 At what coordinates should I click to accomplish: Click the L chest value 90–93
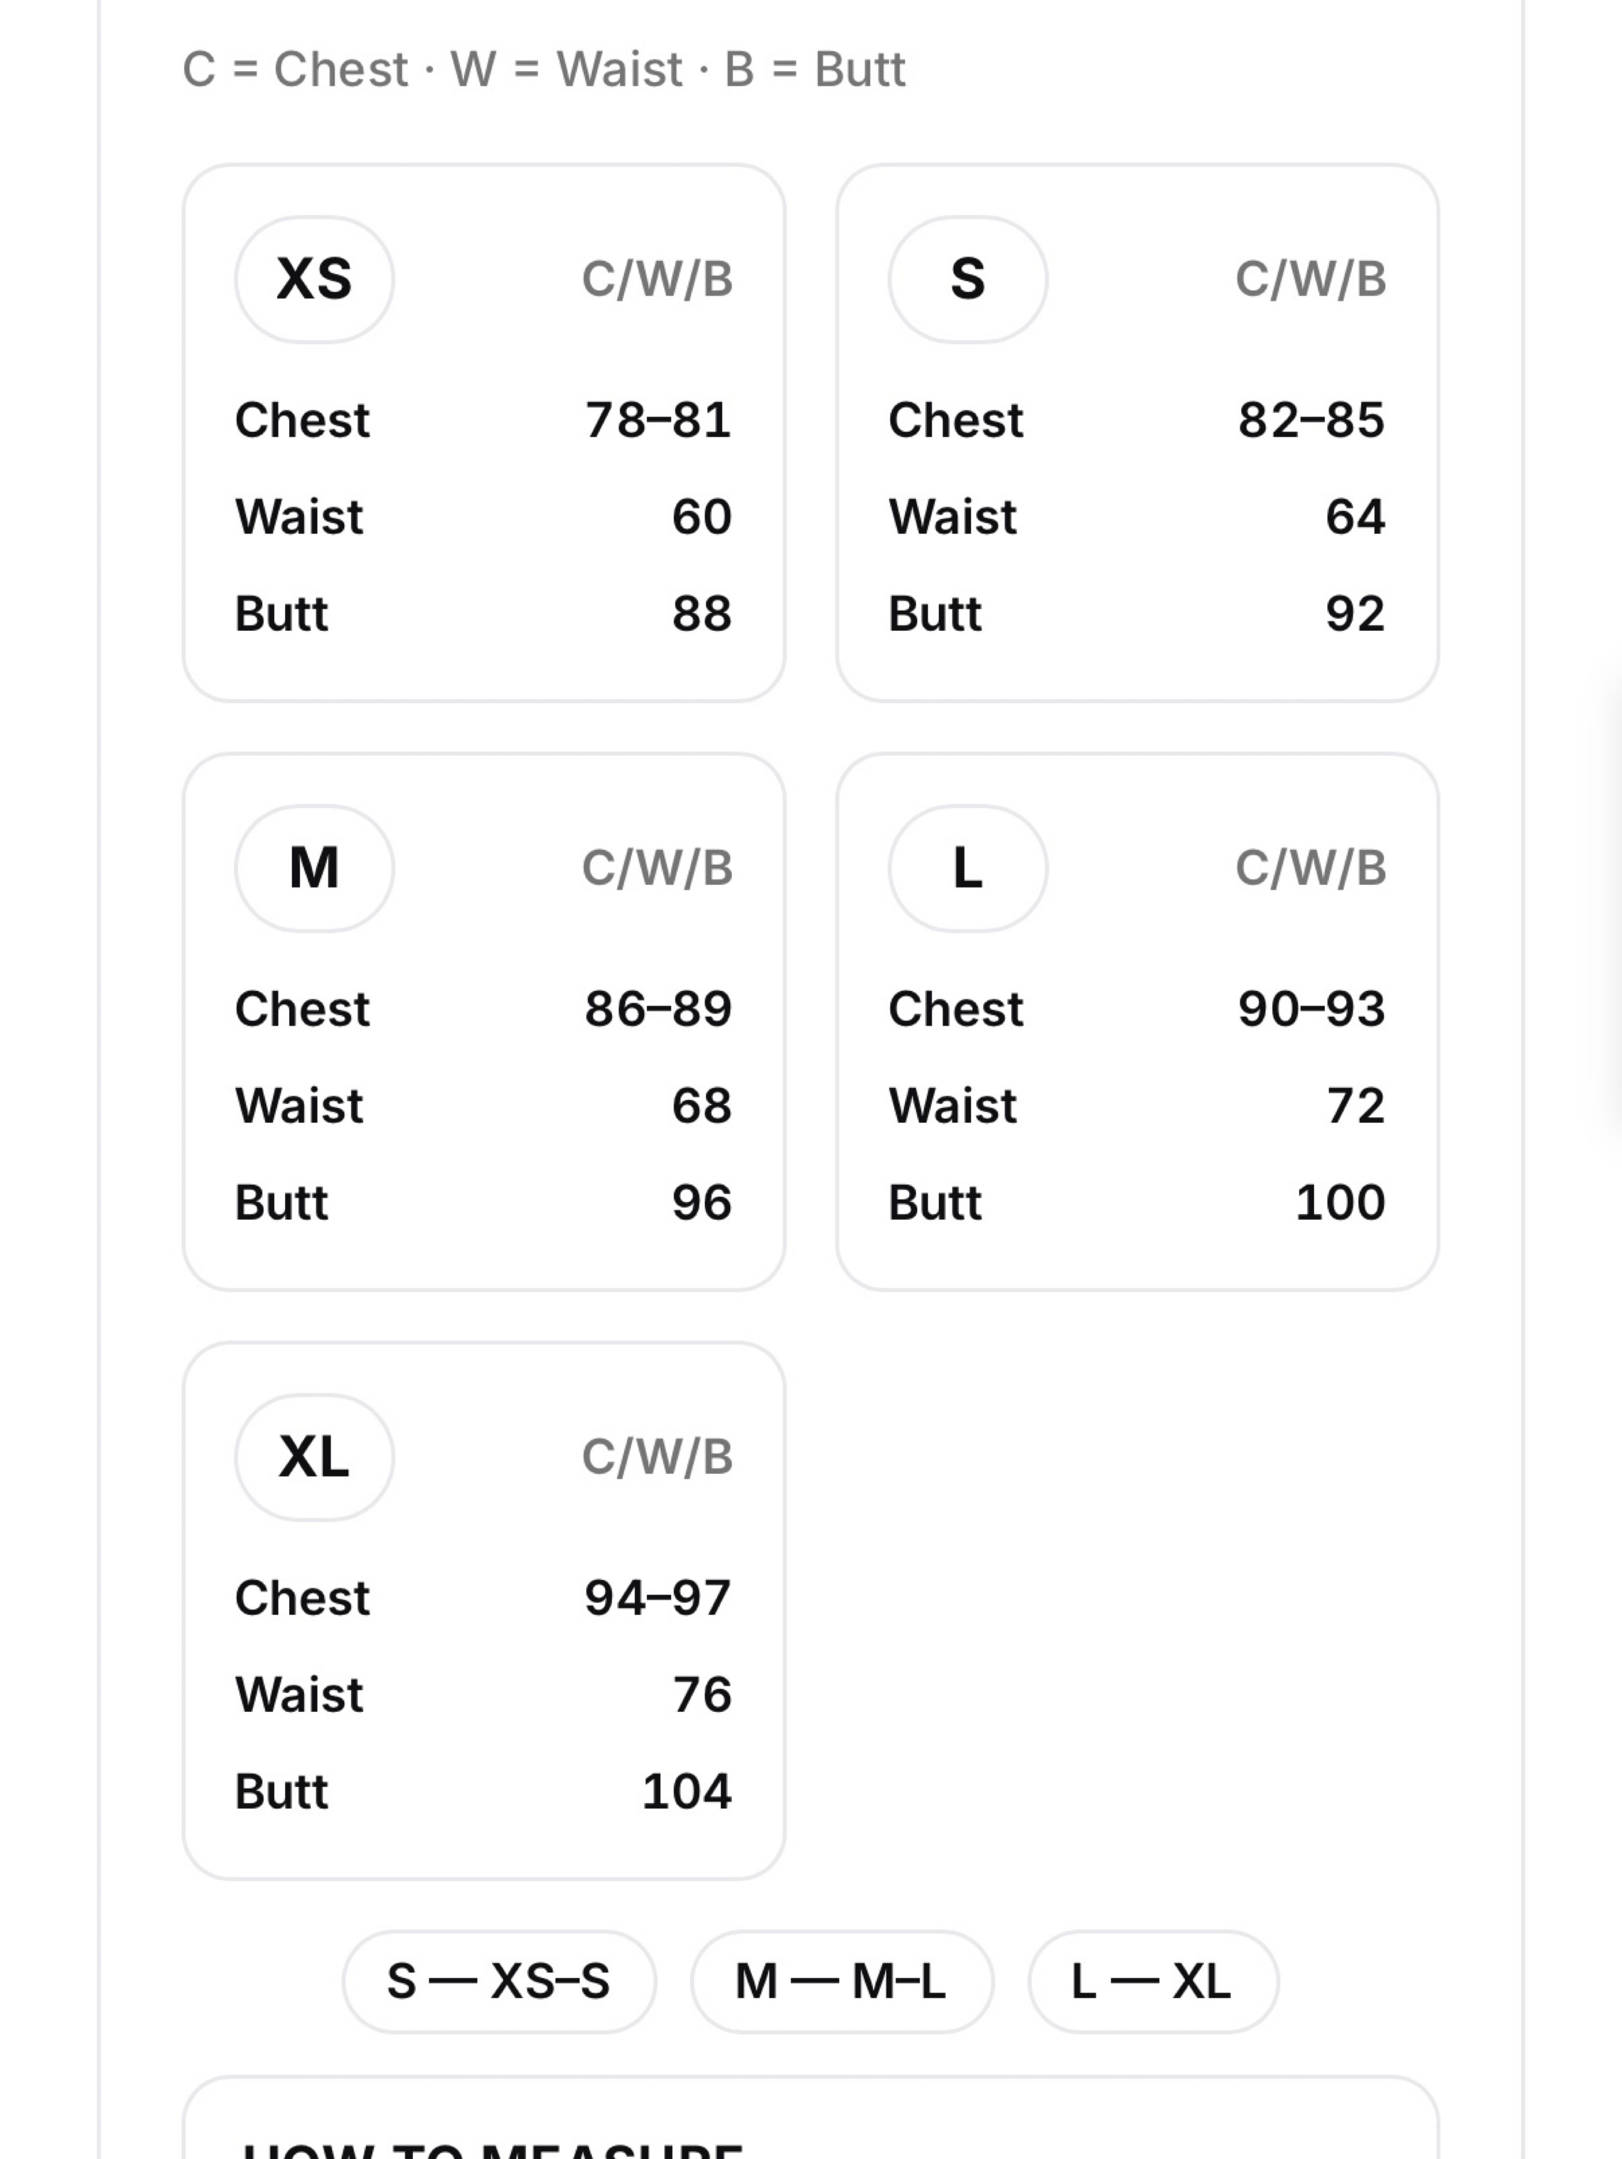tap(1312, 1009)
